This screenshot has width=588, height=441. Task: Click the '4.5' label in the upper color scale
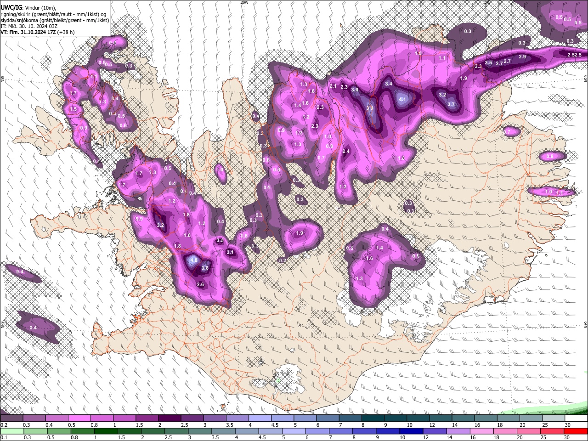pos(275,425)
